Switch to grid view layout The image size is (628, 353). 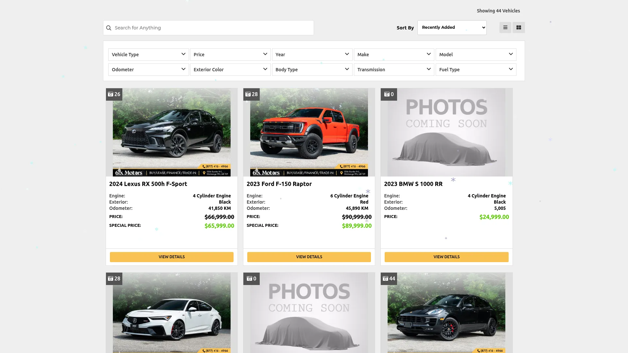point(519,27)
